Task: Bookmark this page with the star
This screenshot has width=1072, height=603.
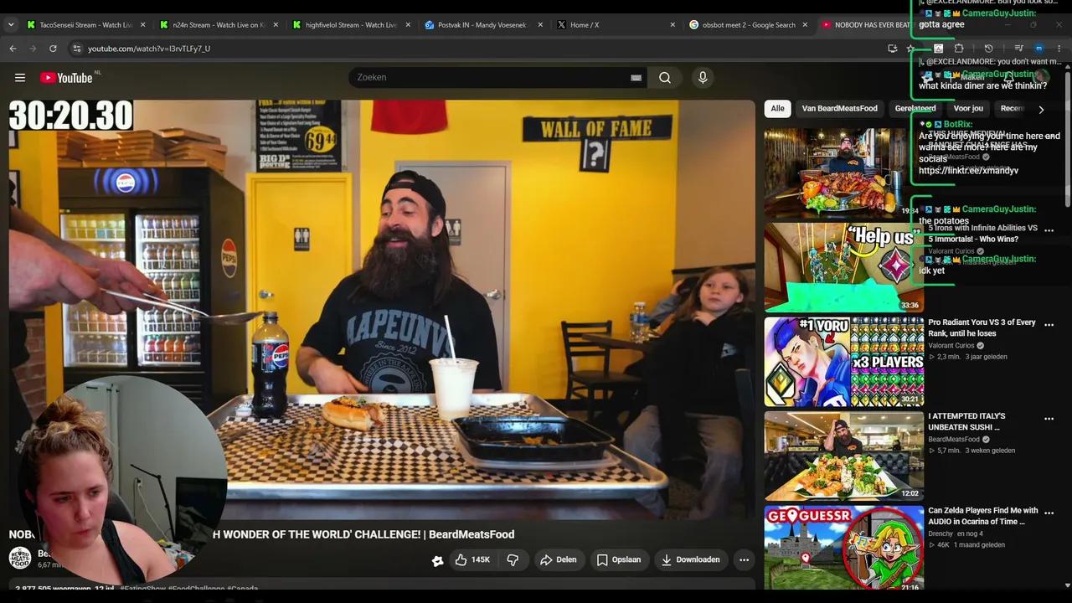Action: coord(910,49)
